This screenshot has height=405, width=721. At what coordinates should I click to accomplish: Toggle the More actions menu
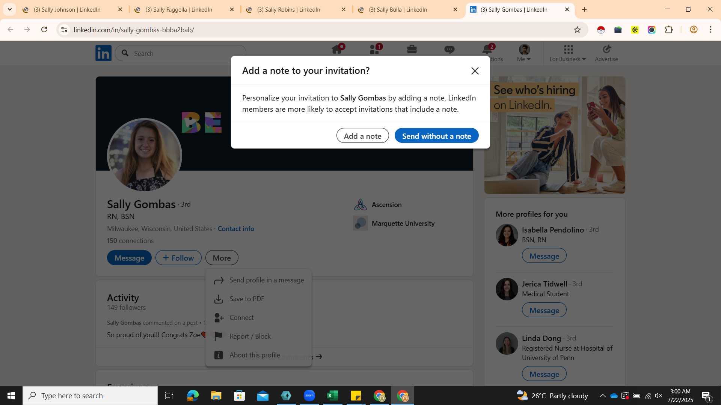coord(222,258)
